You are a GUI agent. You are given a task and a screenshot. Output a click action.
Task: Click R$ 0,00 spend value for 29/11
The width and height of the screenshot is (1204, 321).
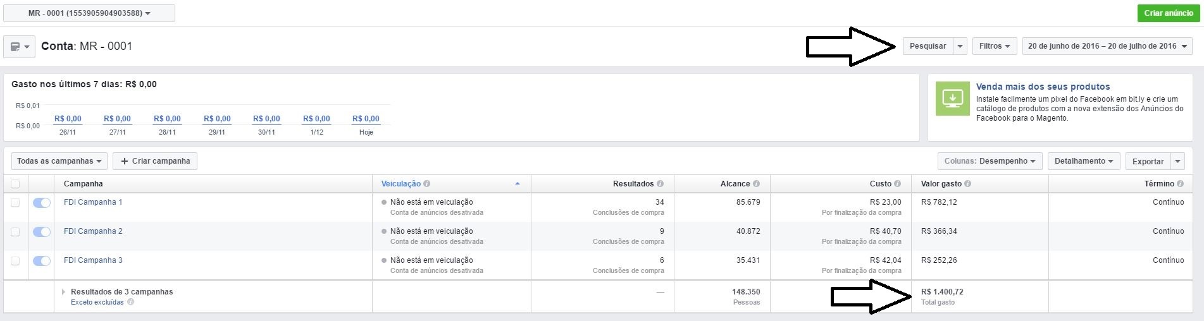click(217, 119)
